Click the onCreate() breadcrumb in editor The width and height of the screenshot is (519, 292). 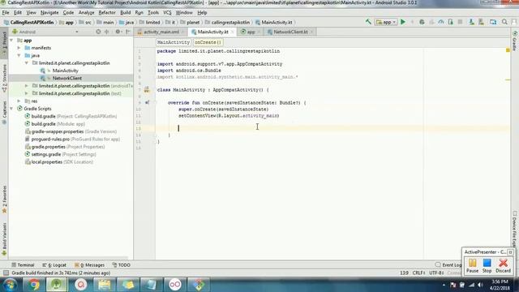(208, 42)
